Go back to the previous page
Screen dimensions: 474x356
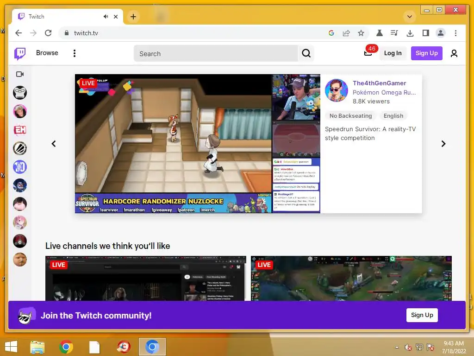tap(19, 33)
